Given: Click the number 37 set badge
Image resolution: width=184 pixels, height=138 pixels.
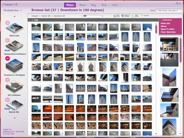Looking at the screenshot, I should pyautogui.click(x=7, y=58).
